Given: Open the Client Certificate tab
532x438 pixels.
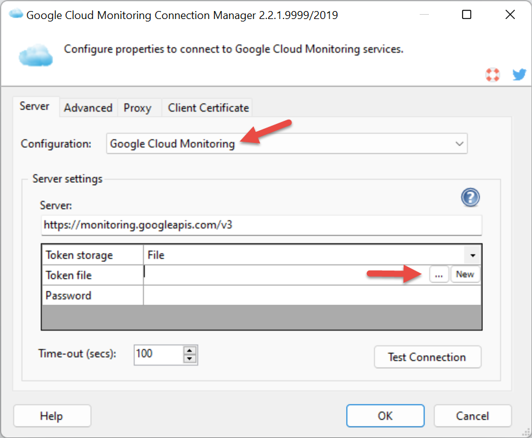Looking at the screenshot, I should pyautogui.click(x=209, y=108).
